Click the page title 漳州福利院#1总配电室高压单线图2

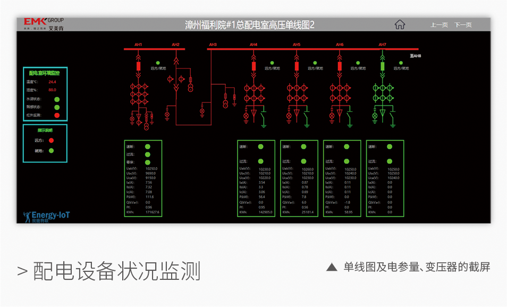pos(250,25)
